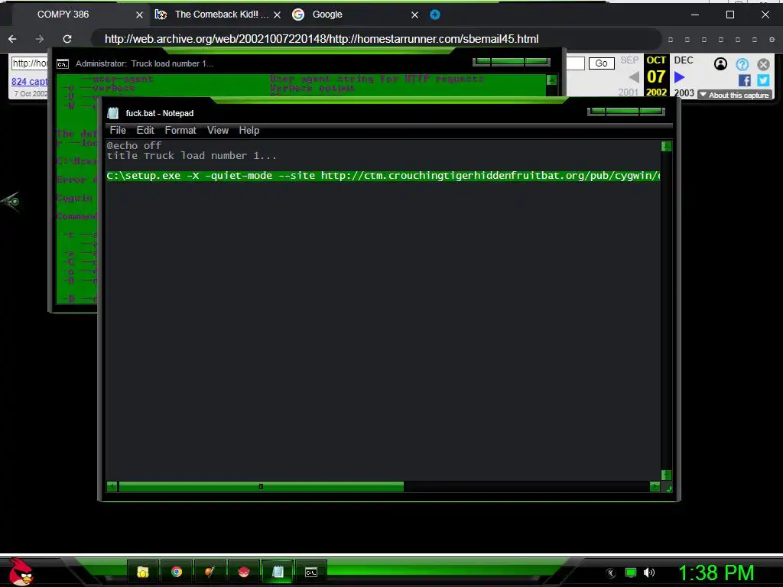The width and height of the screenshot is (783, 587).
Task: Click the Angry Birds start button
Action: [20, 572]
